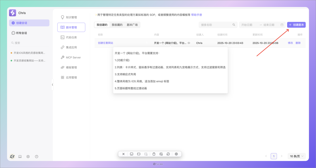316x168 pixels.
Task: Open the date range picker calendar icon
Action: [282, 25]
